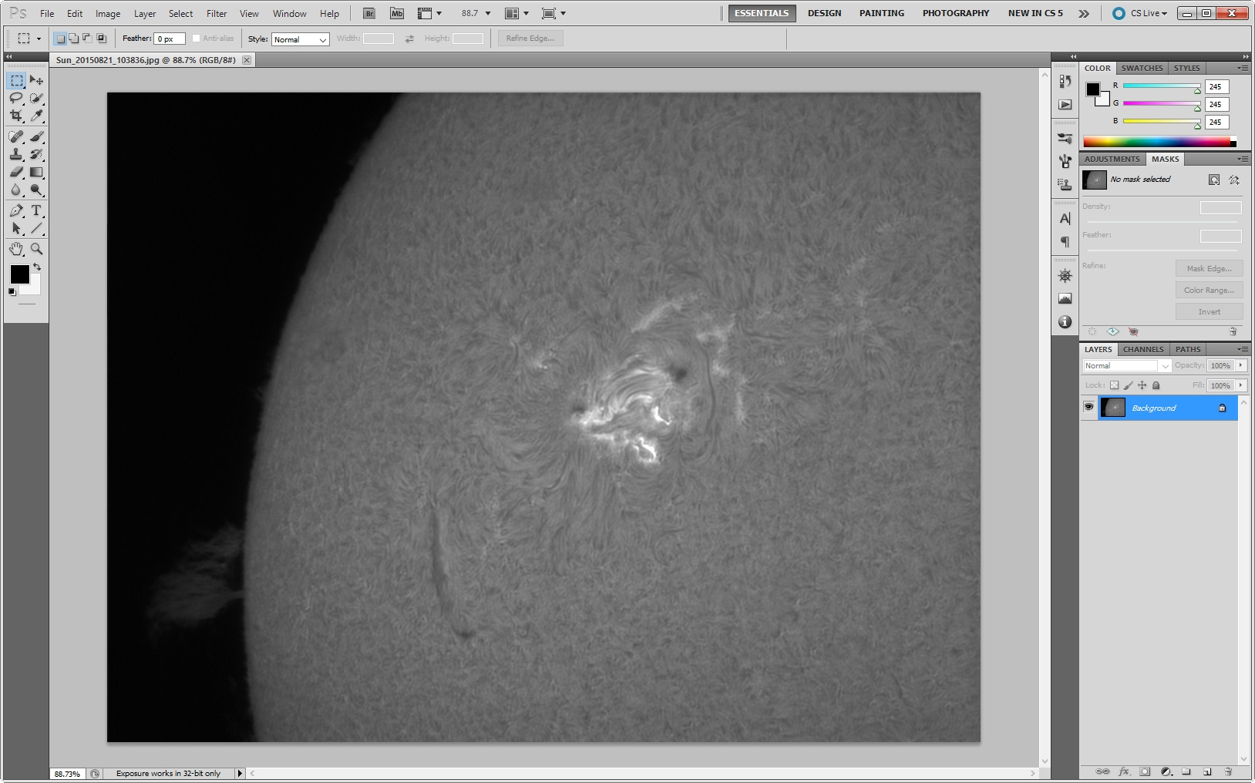Reset default foreground and background colors
The width and height of the screenshot is (1255, 783).
pos(12,291)
